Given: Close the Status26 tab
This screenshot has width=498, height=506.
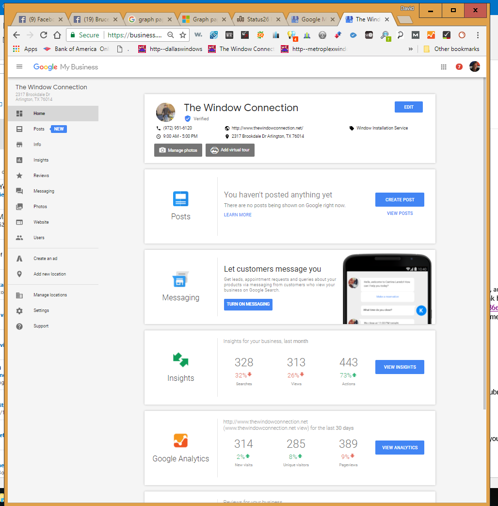Looking at the screenshot, I should coord(278,19).
